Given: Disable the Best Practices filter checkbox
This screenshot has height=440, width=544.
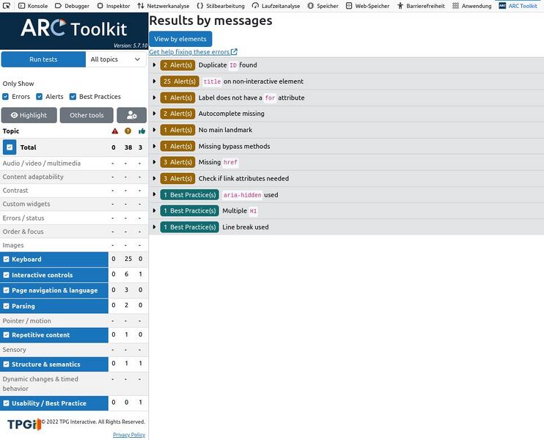Looking at the screenshot, I should point(73,97).
